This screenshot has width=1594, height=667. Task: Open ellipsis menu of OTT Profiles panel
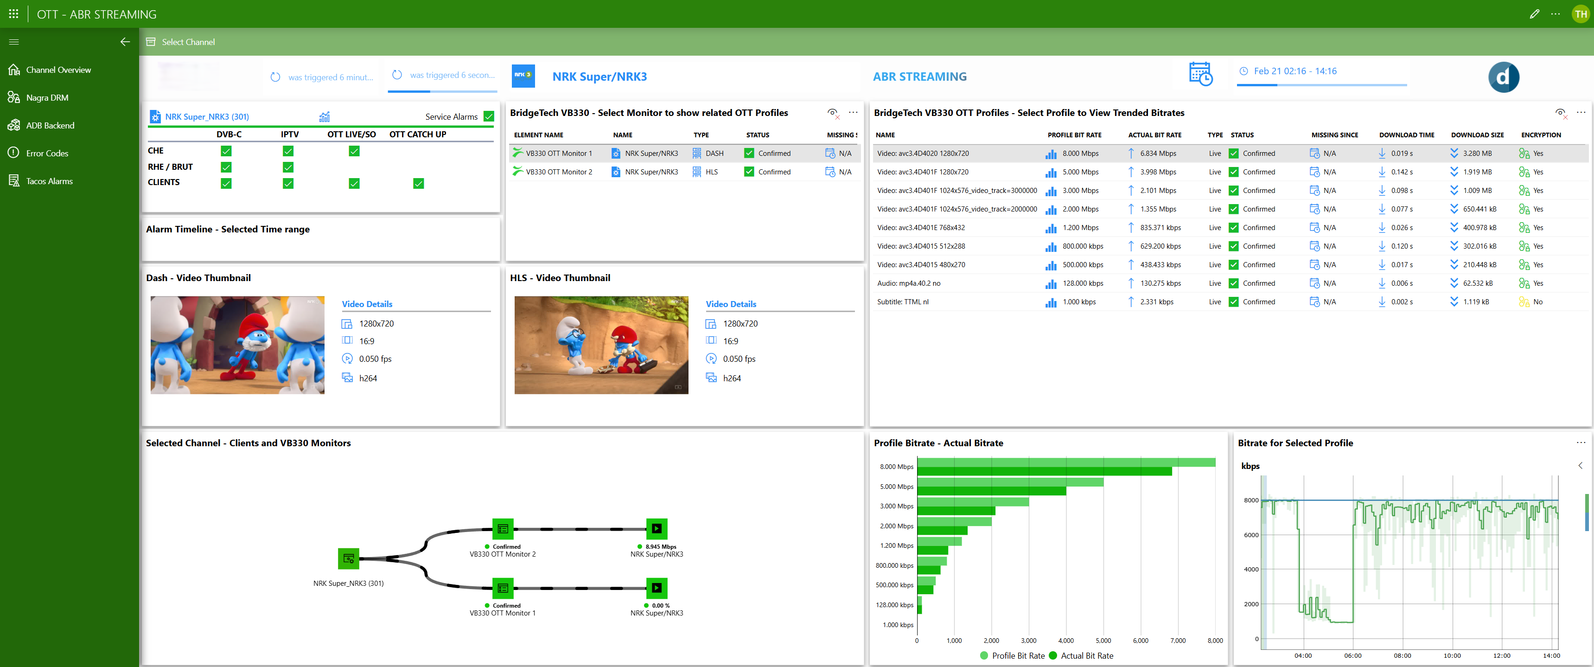(x=1581, y=113)
